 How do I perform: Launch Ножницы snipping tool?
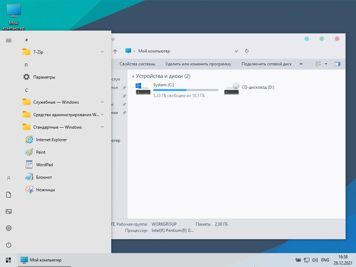coord(45,190)
